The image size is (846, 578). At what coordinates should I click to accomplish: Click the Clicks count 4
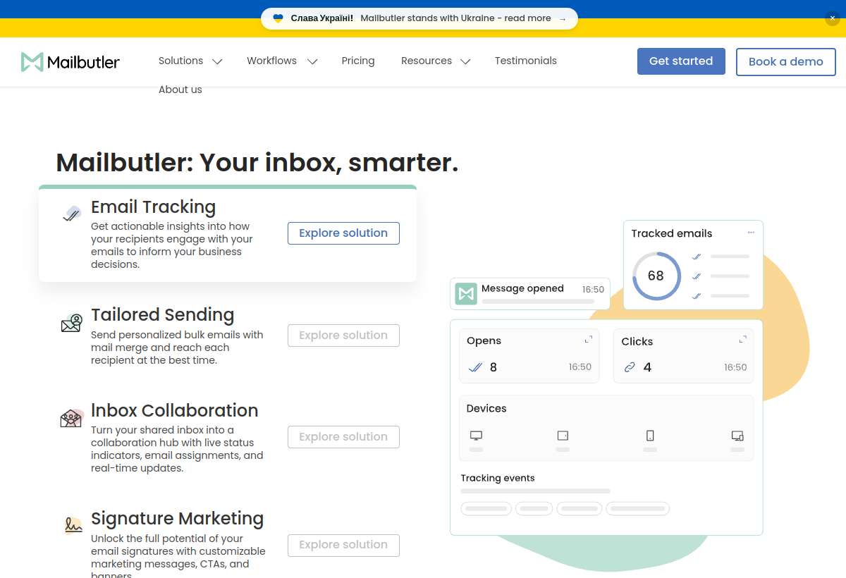[x=647, y=367]
